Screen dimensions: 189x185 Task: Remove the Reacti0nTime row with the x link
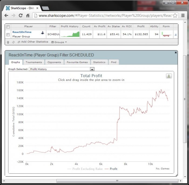tap(175, 35)
